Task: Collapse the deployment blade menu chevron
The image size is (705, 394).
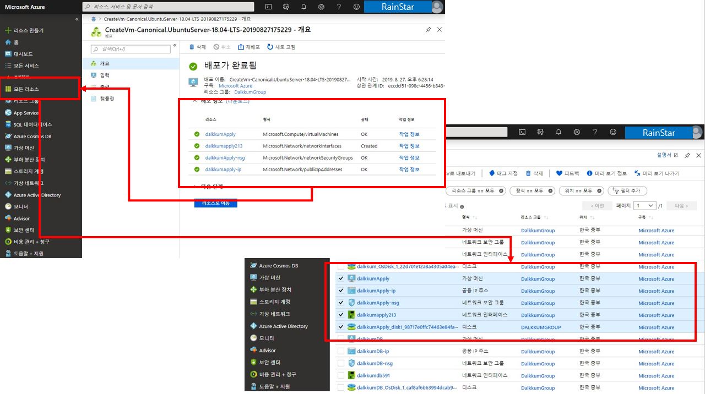Action: pos(175,46)
